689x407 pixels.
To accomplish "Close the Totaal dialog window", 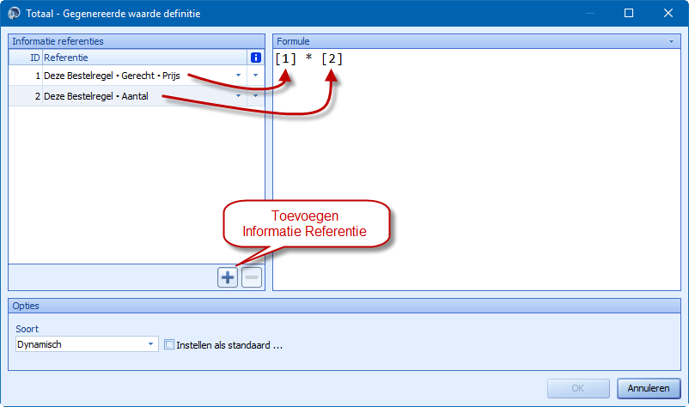I will [668, 13].
